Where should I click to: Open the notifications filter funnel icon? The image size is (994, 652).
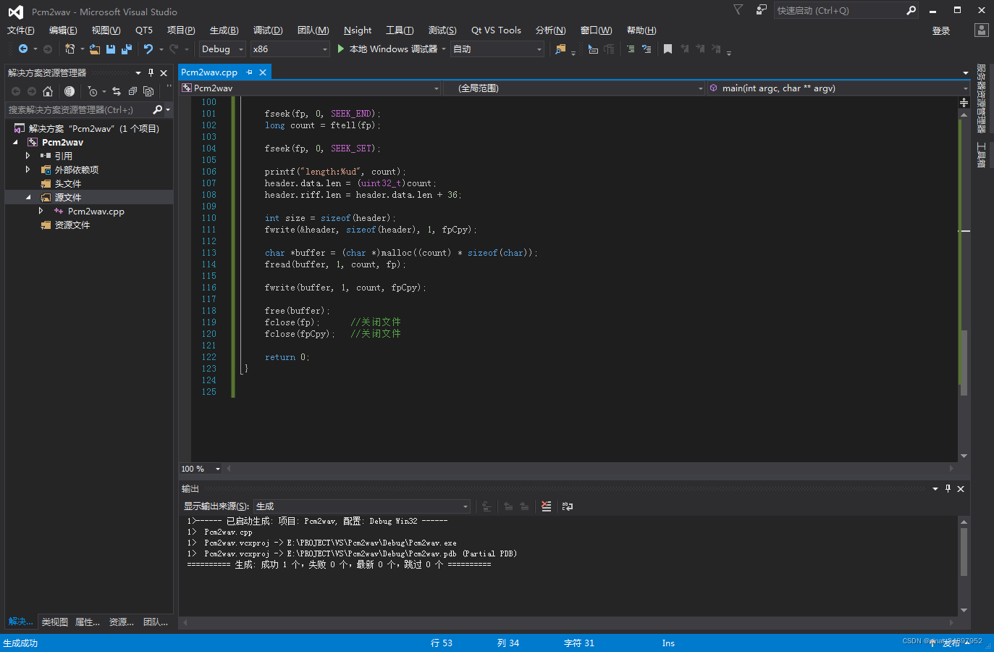click(x=738, y=9)
